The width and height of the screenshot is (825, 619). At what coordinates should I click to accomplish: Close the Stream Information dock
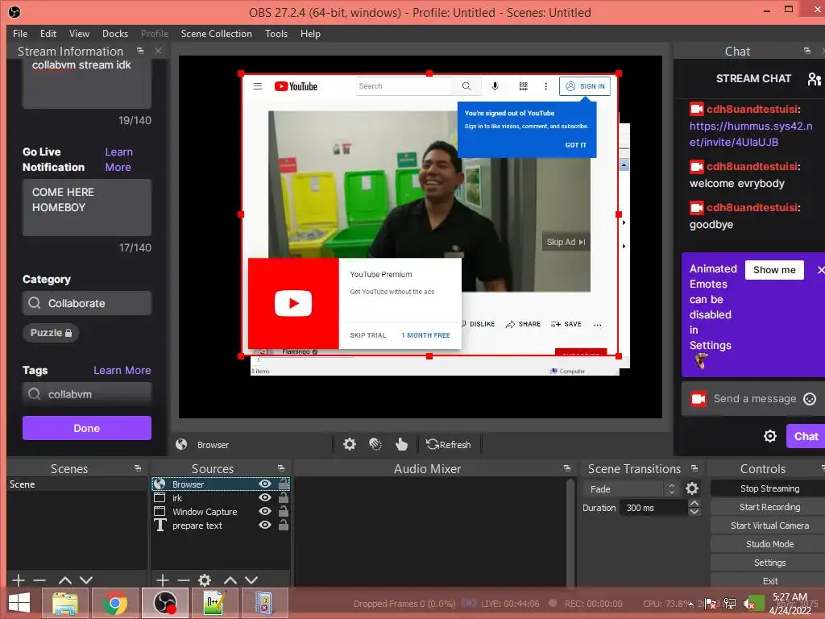158,51
